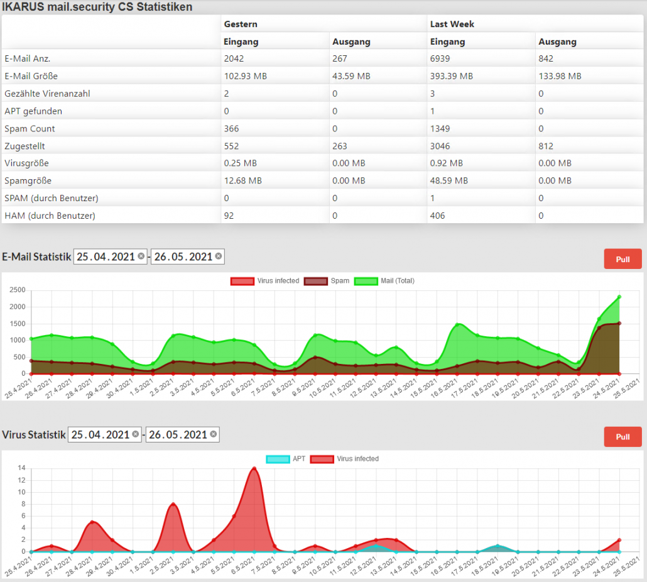Click the Spam Count value 1349
Image resolution: width=647 pixels, height=582 pixels.
pos(440,129)
